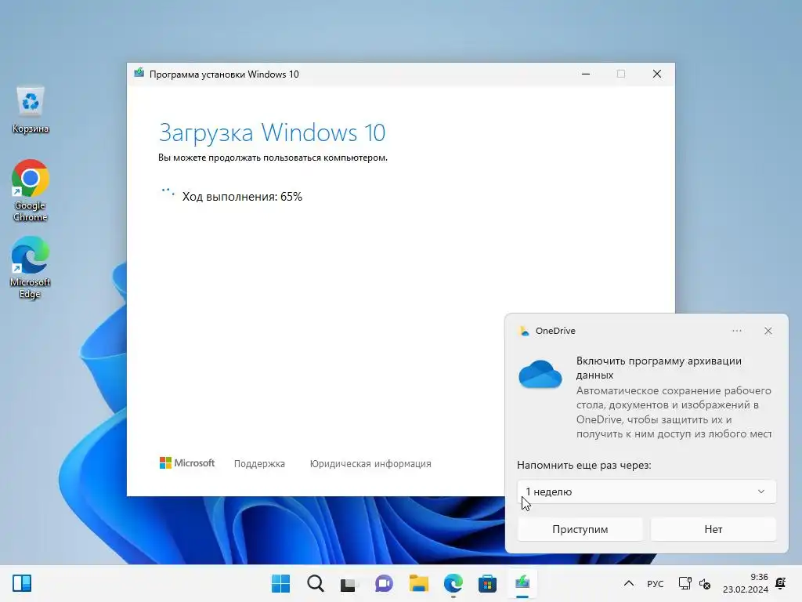Open the Widgets panel icon
This screenshot has height=602, width=802.
[x=22, y=583]
